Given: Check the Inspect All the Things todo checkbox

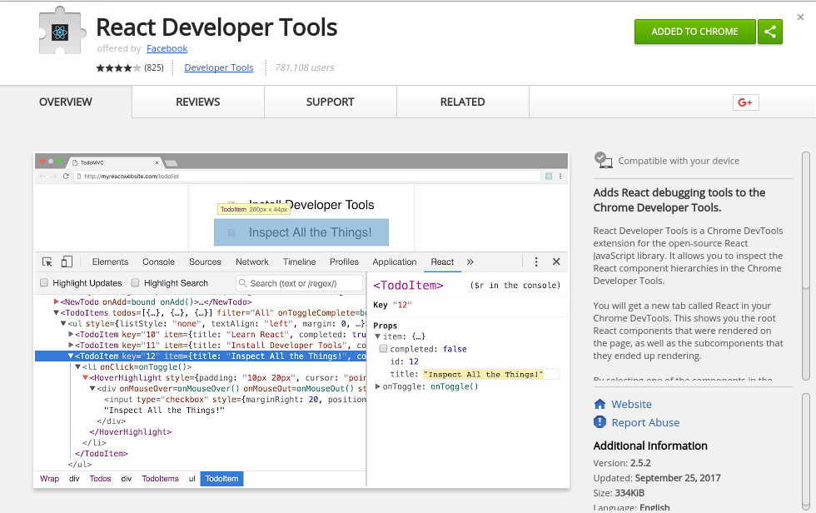Looking at the screenshot, I should tap(231, 232).
